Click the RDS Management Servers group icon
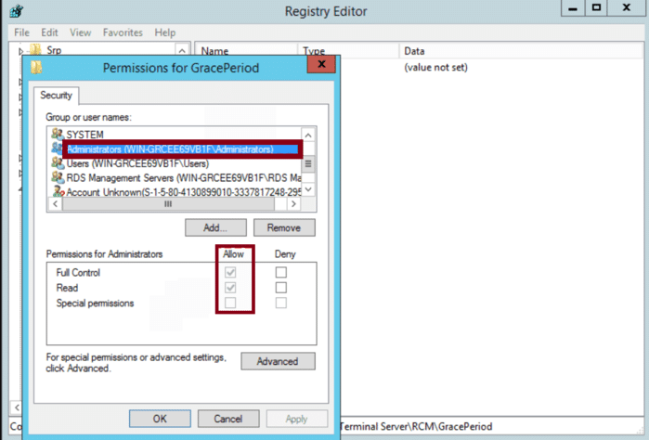This screenshot has height=440, width=649. tap(58, 177)
